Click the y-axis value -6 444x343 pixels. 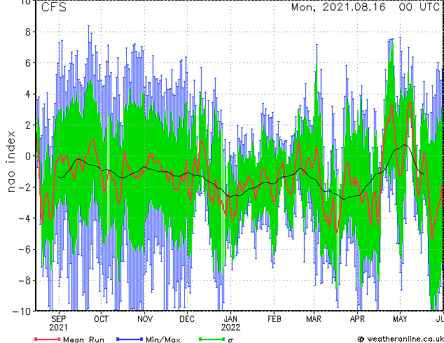[x=25, y=249]
